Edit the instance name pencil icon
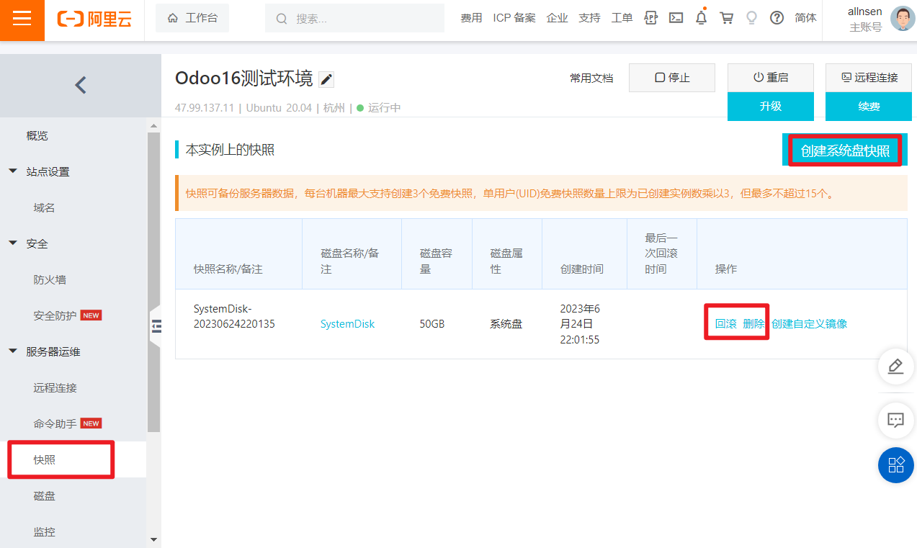This screenshot has width=917, height=548. [326, 79]
